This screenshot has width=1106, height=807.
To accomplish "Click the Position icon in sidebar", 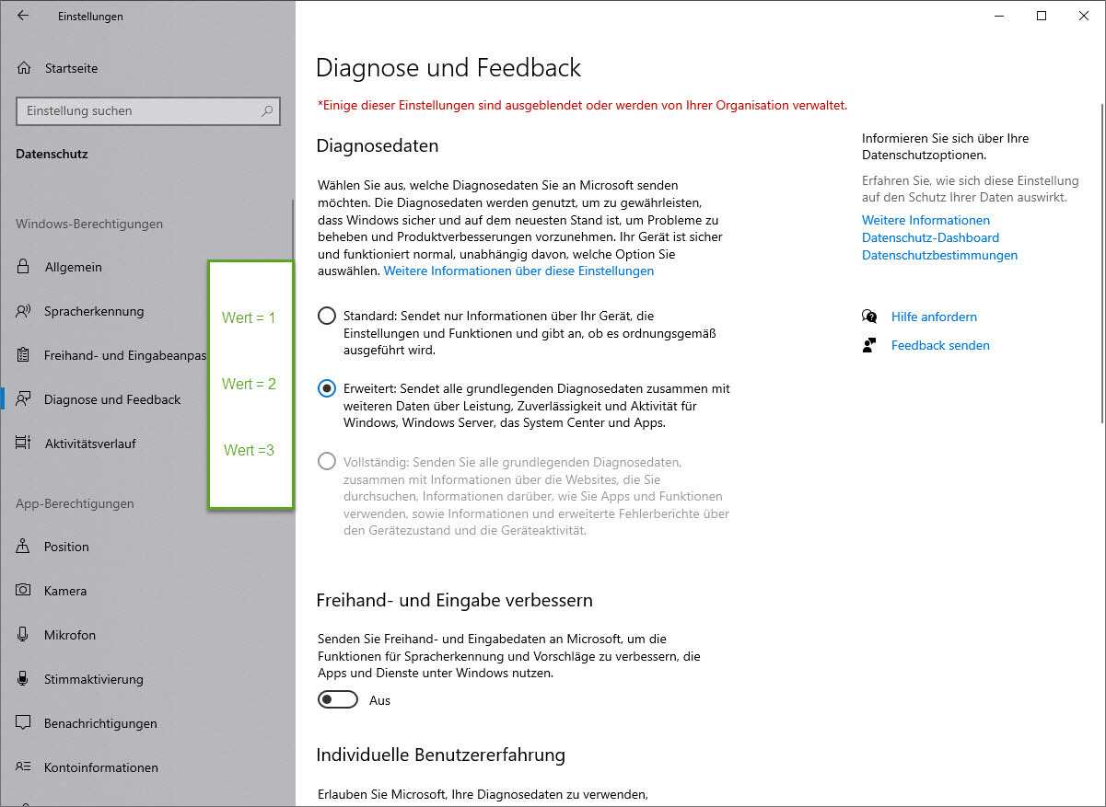I will 24,547.
